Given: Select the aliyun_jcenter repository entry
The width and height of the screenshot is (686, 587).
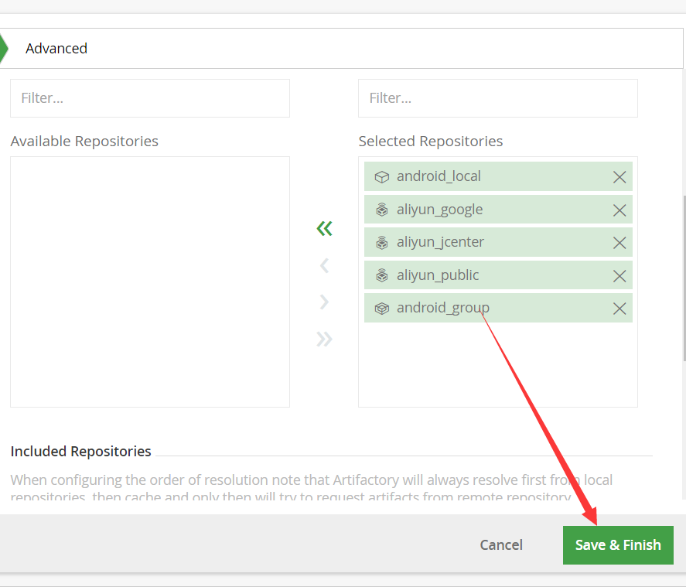Looking at the screenshot, I should tap(440, 242).
